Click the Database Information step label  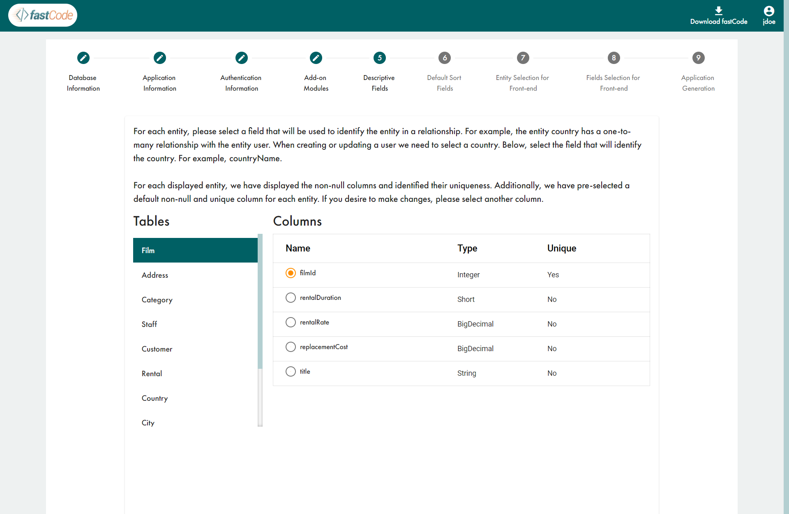click(x=83, y=83)
